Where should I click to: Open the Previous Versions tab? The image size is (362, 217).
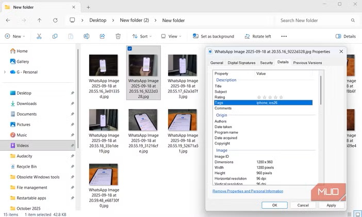(x=307, y=63)
